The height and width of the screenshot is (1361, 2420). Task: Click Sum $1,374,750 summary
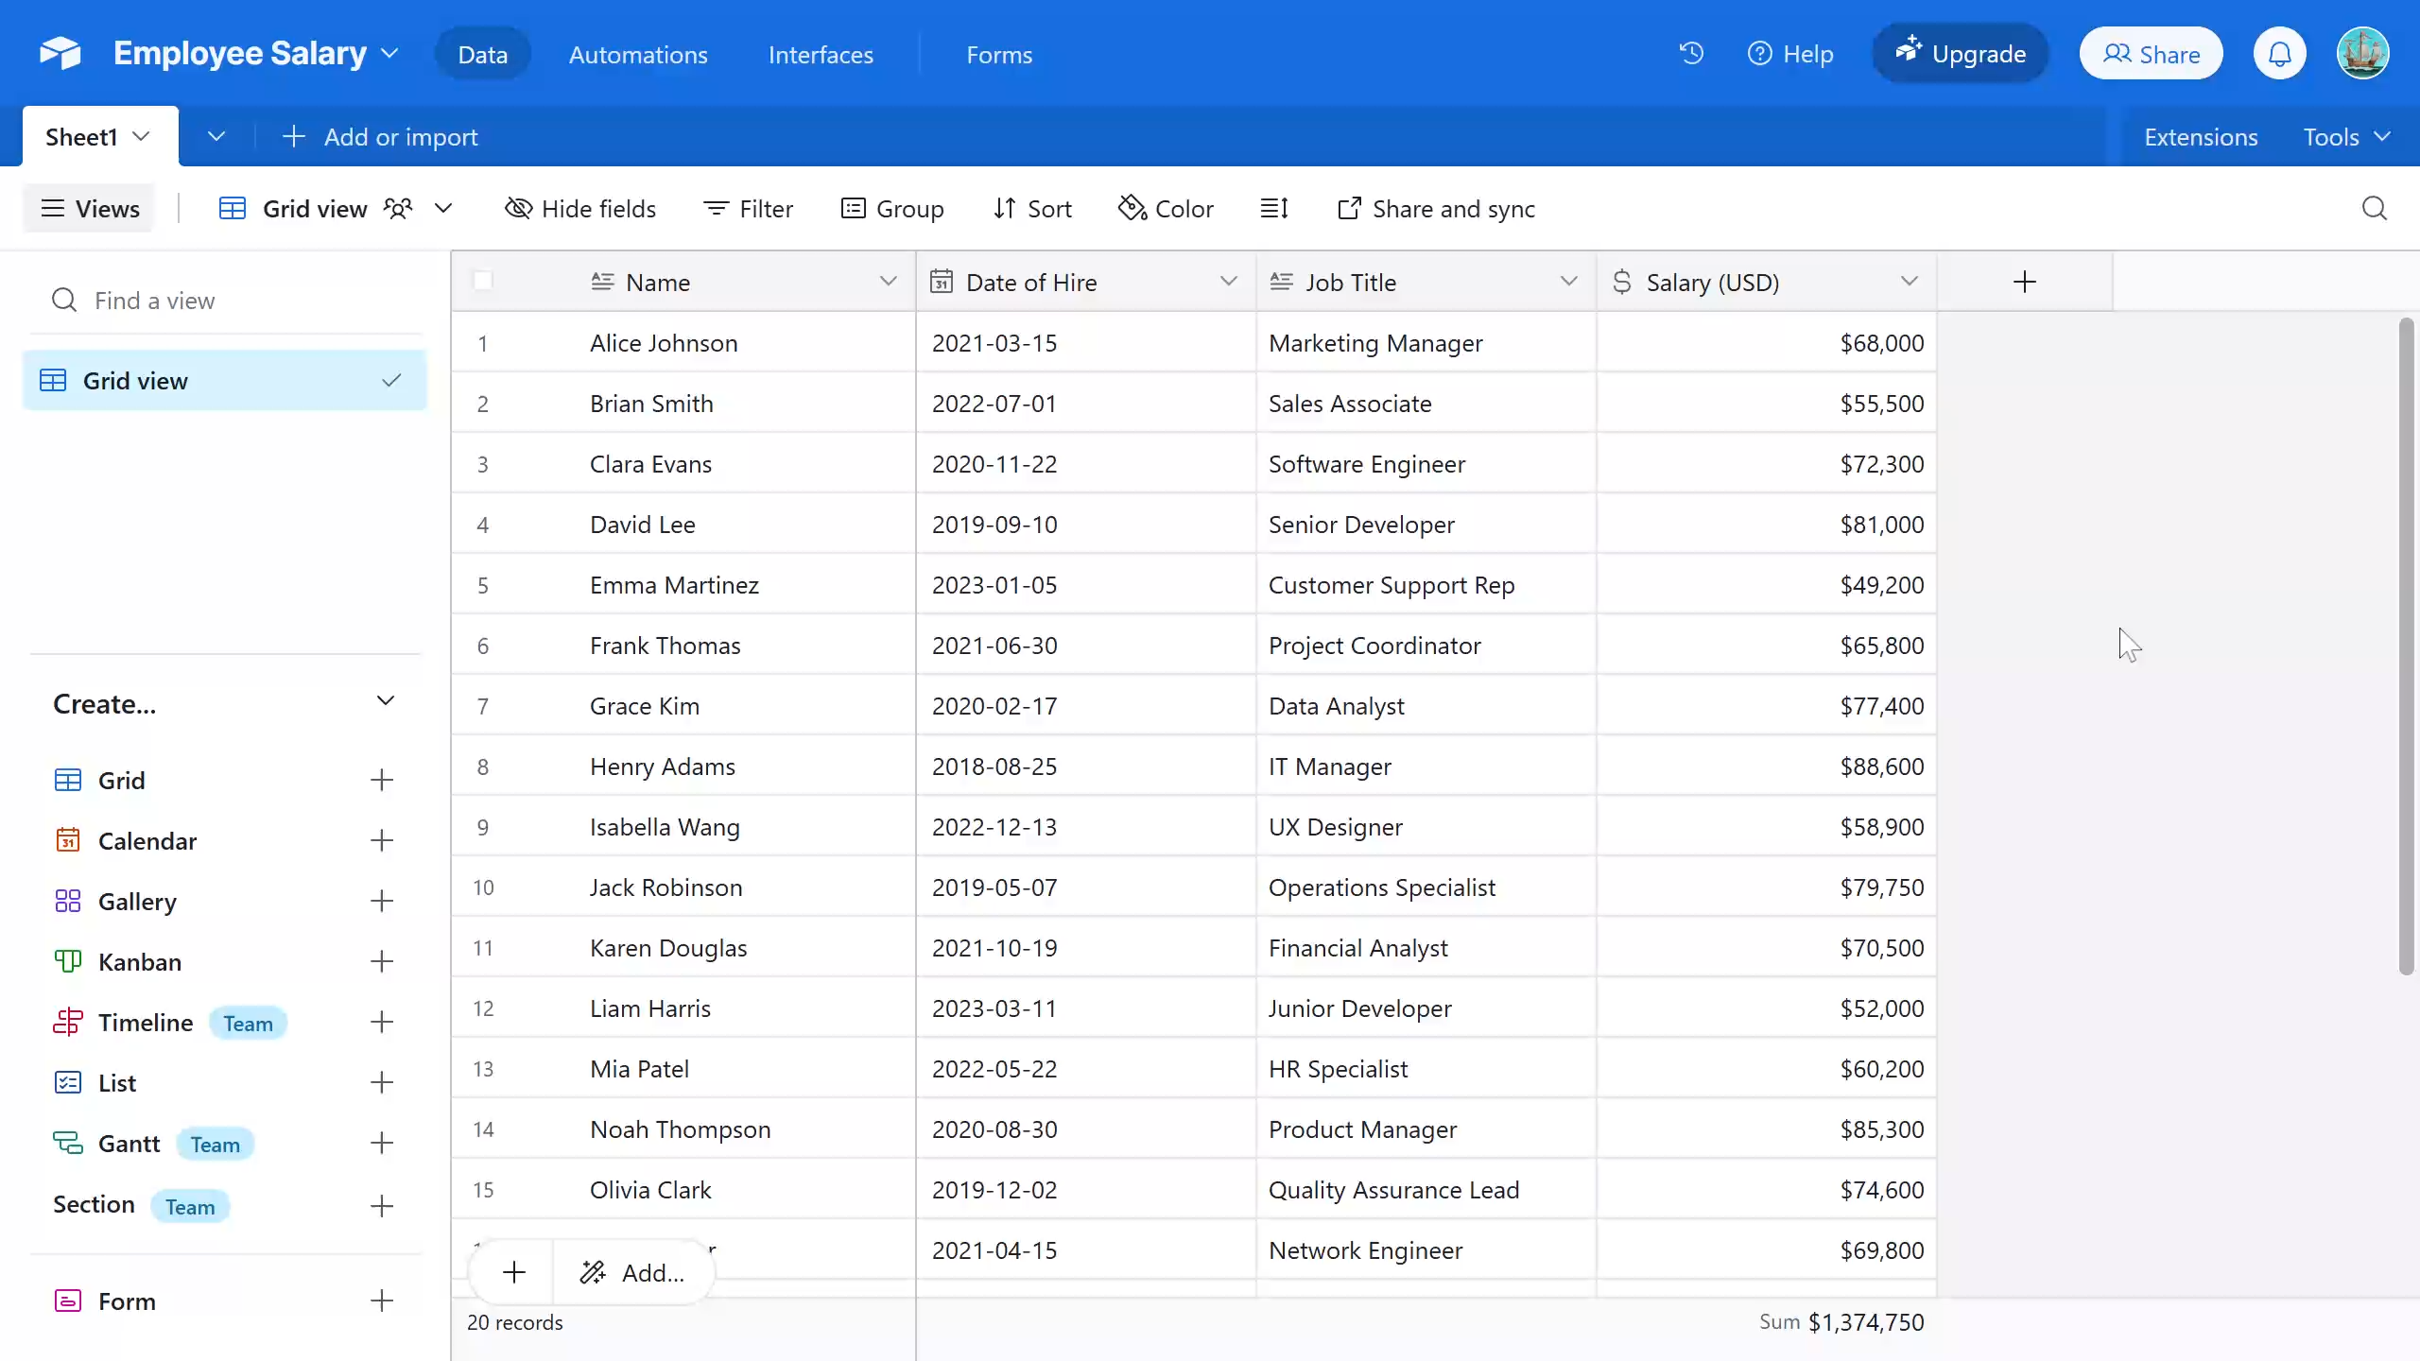click(x=1841, y=1322)
